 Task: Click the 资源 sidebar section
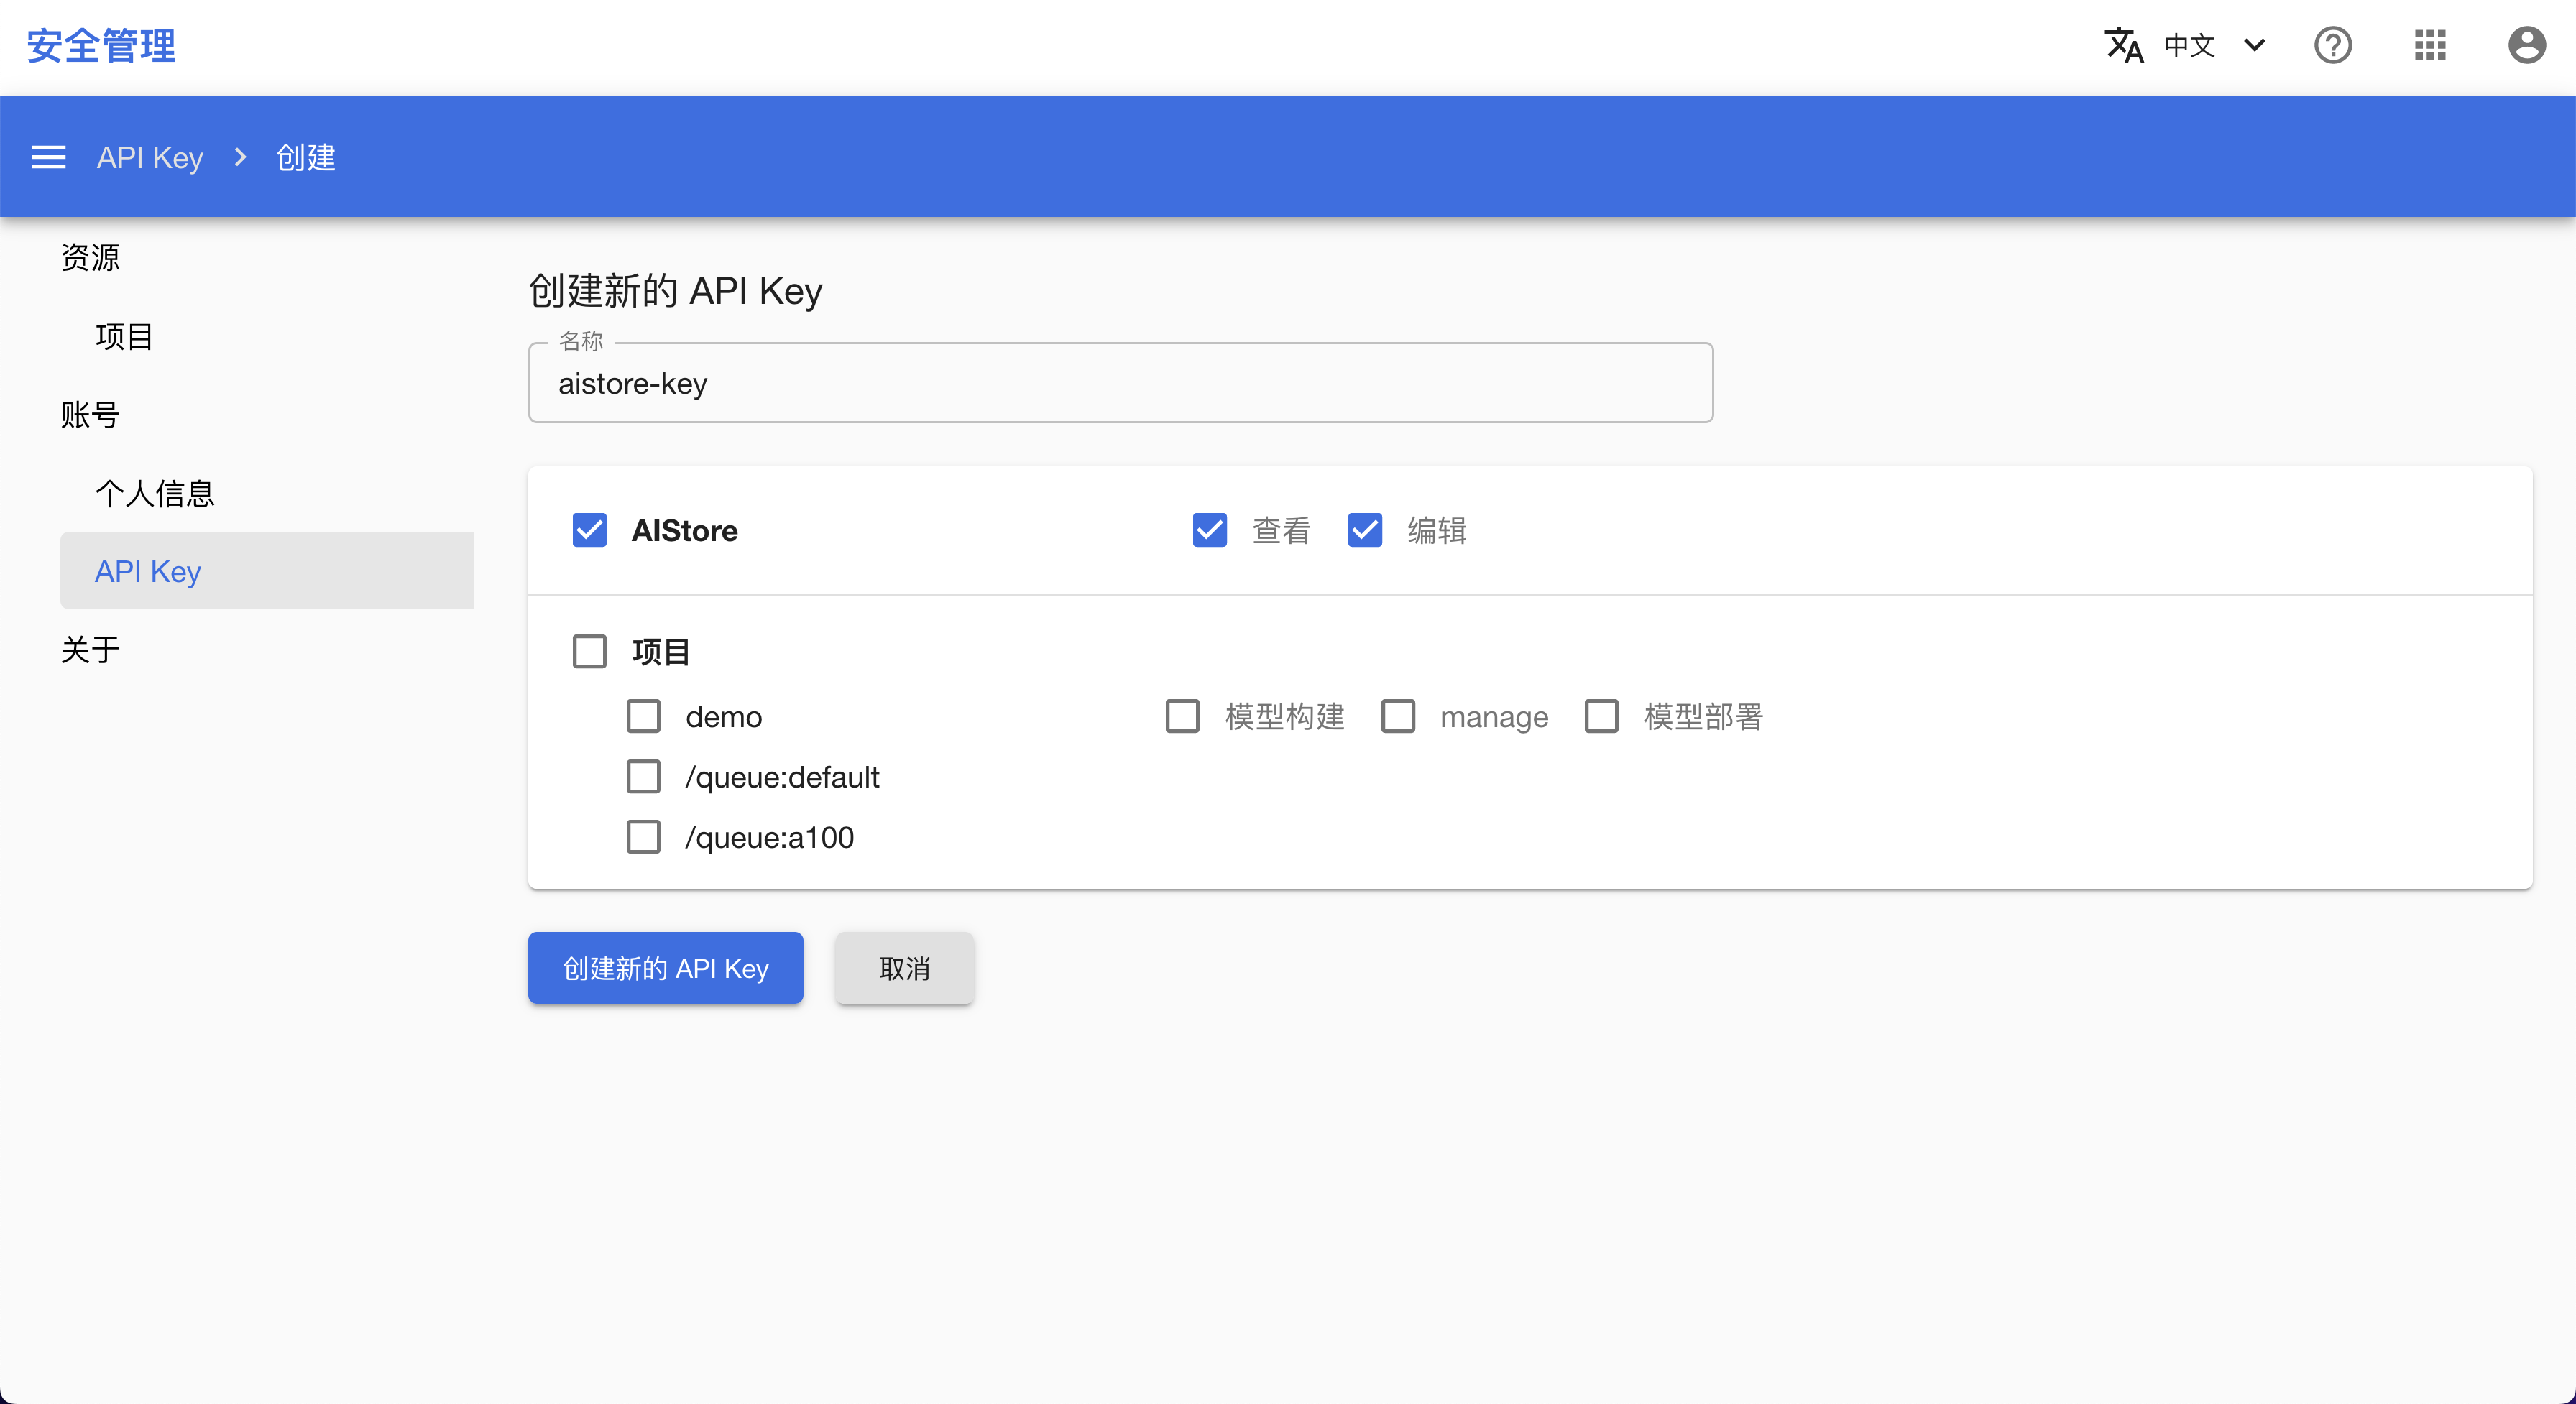click(90, 257)
